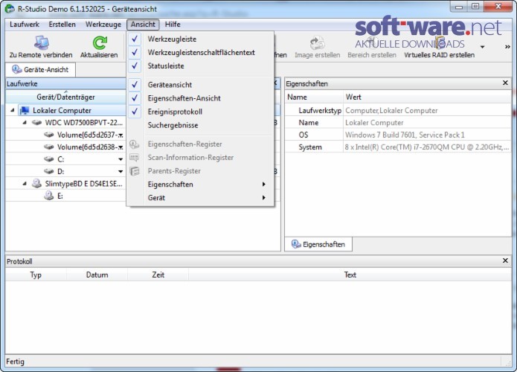The image size is (517, 372).
Task: Close the Protokoll panel
Action: coord(505,261)
